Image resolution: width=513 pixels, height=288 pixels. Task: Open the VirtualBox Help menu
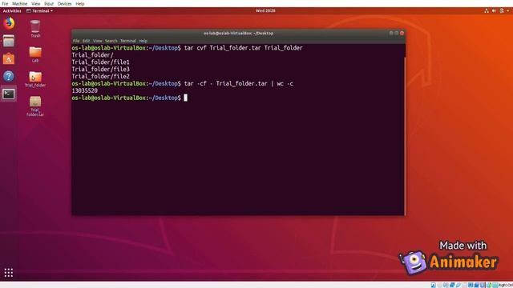(x=80, y=3)
